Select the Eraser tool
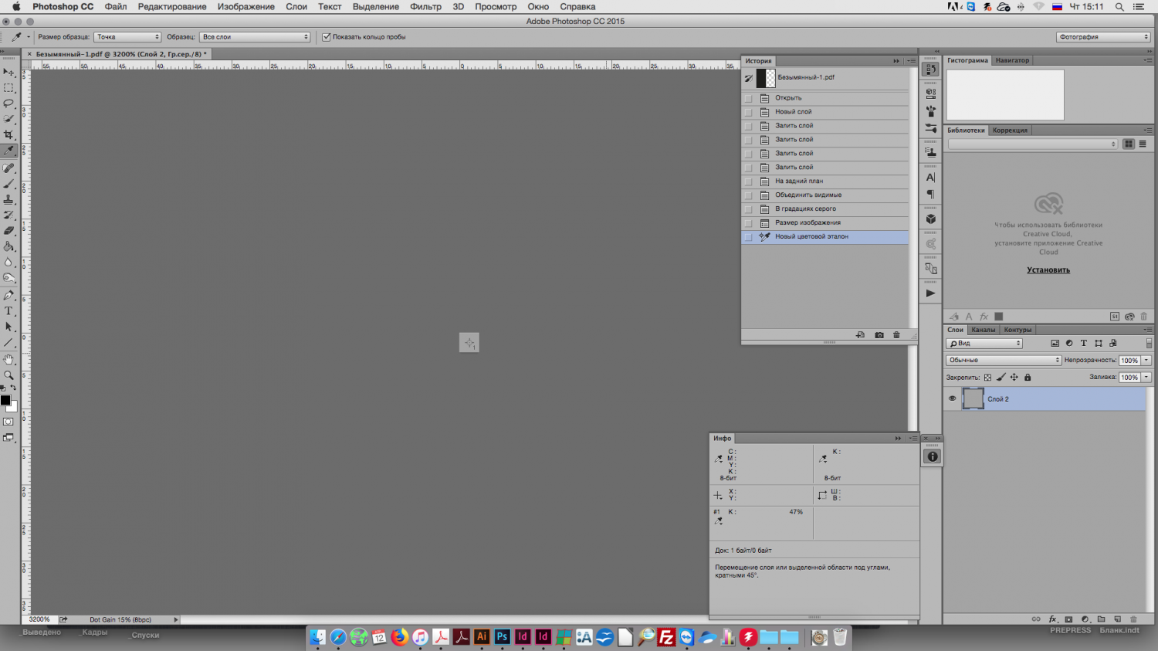 9,231
